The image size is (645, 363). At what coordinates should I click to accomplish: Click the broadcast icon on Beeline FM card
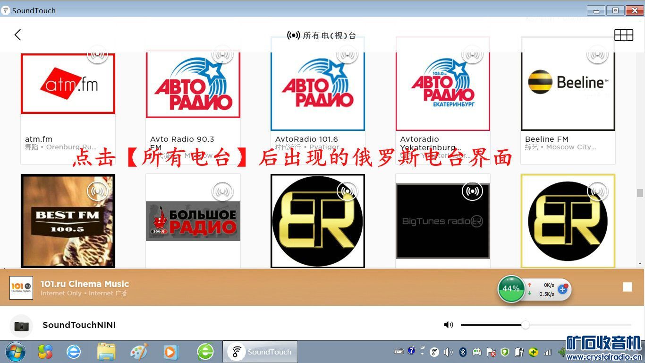(x=597, y=54)
